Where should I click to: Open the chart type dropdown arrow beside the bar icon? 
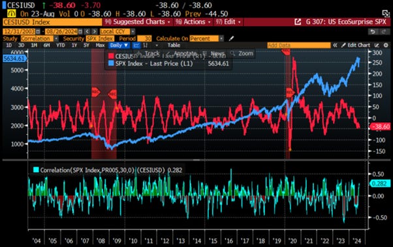(157, 46)
